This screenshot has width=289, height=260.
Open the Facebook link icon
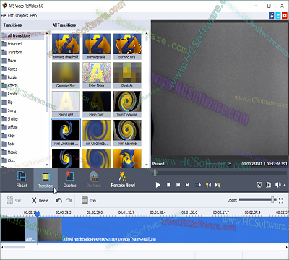pyautogui.click(x=272, y=16)
